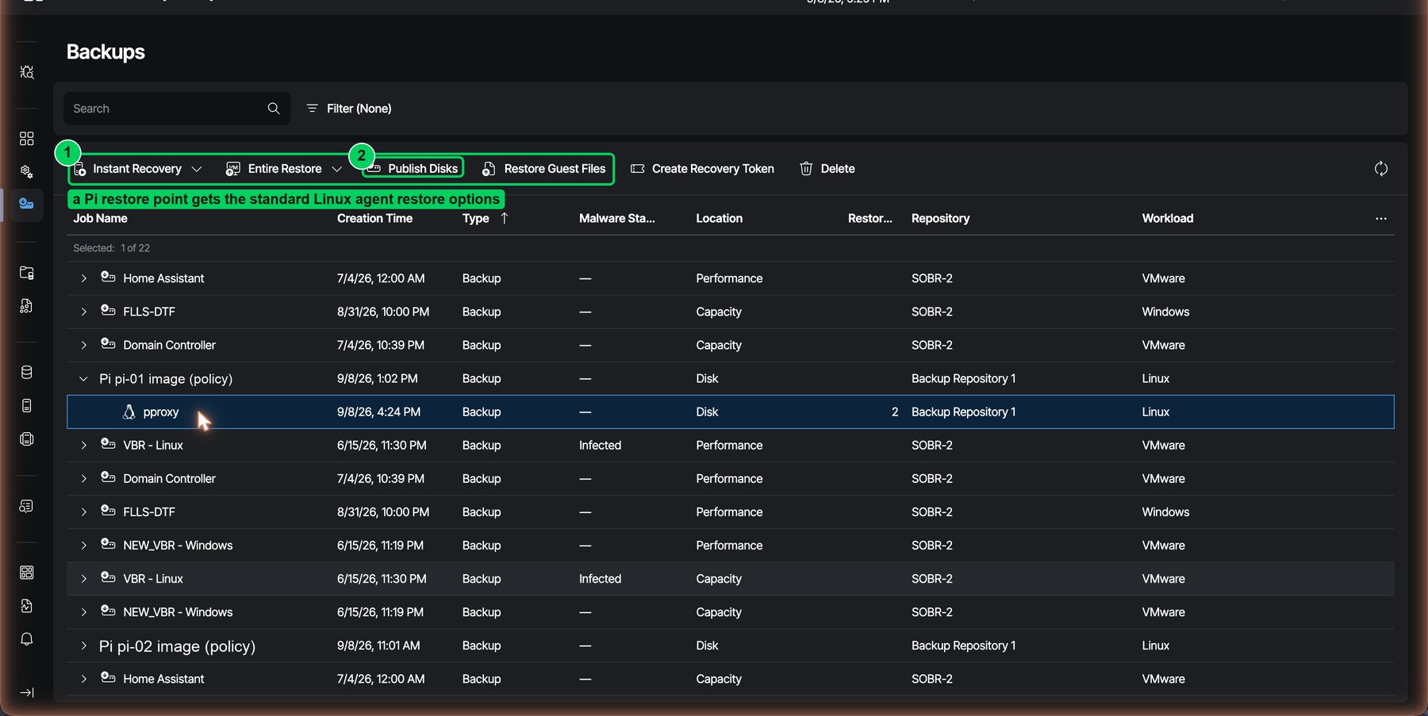Click the refresh icon at toolbar right
This screenshot has width=1428, height=716.
pos(1381,169)
